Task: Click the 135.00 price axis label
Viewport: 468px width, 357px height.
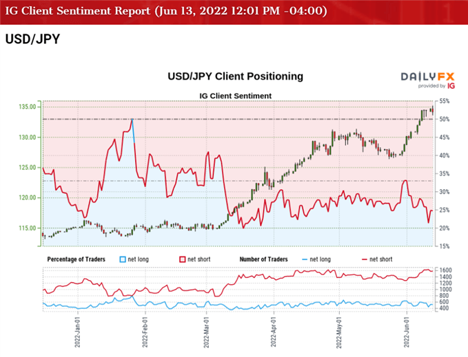Action: click(x=28, y=107)
